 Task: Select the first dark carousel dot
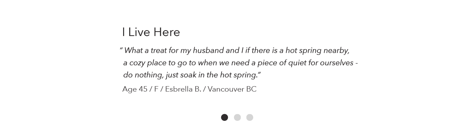(x=225, y=117)
